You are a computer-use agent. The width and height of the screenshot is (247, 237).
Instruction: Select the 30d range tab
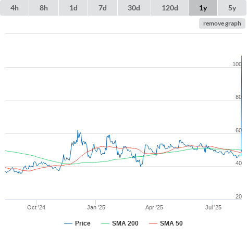coord(134,8)
